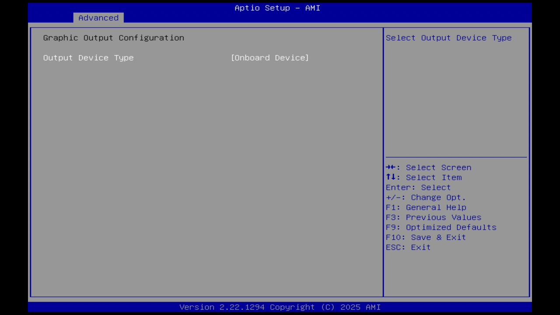Select the Output Device Type setting
This screenshot has width=560, height=315.
[88, 57]
